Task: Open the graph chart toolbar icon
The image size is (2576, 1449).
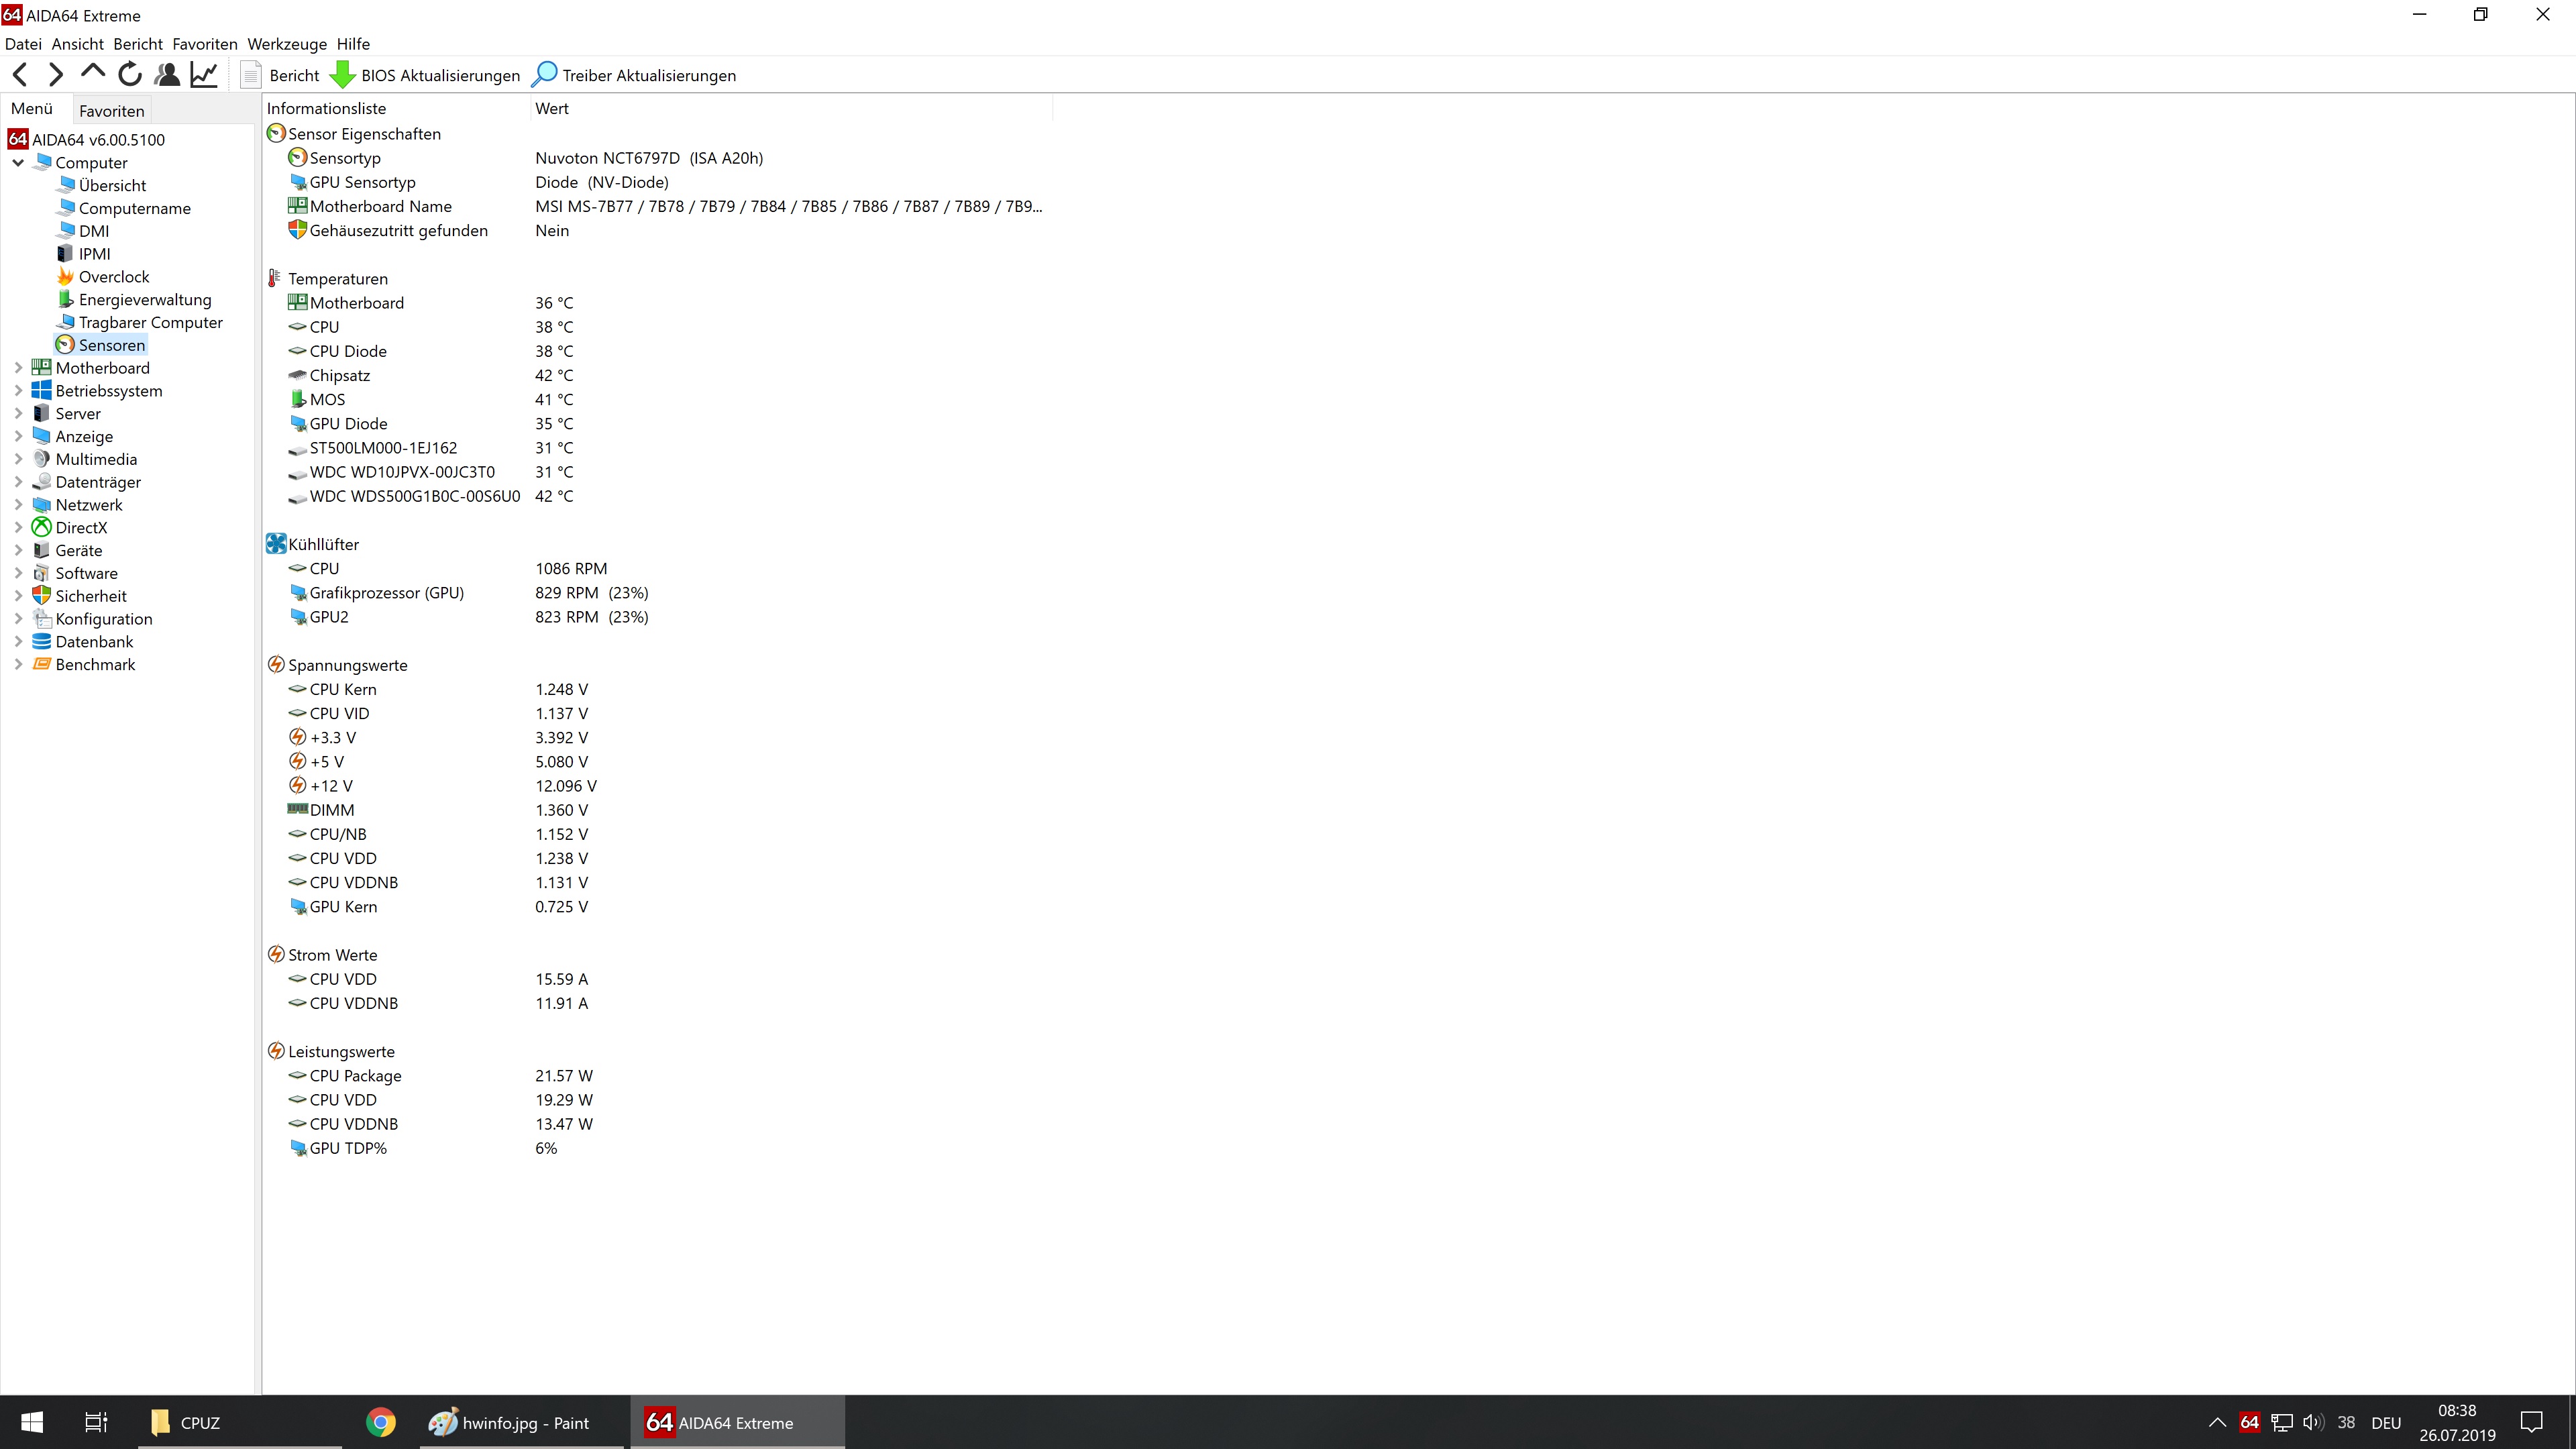Action: point(204,75)
